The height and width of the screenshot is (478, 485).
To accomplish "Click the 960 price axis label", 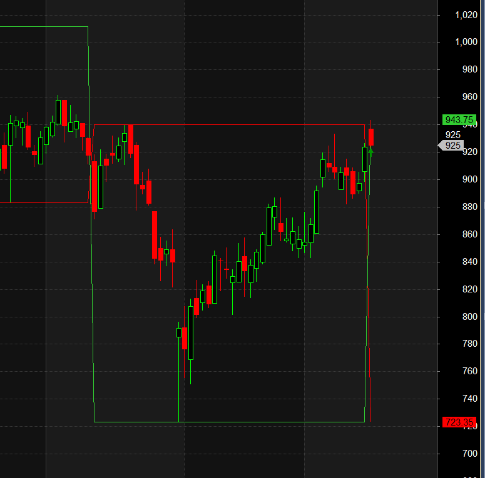I will coord(470,97).
